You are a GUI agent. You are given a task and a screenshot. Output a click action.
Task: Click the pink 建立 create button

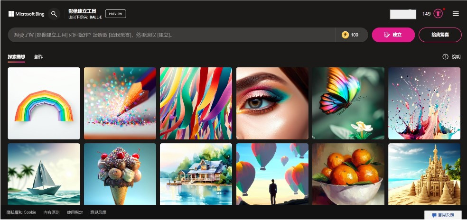point(393,35)
